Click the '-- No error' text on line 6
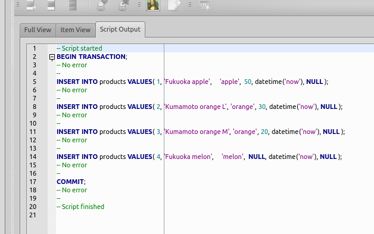This screenshot has height=234, width=374. (72, 90)
